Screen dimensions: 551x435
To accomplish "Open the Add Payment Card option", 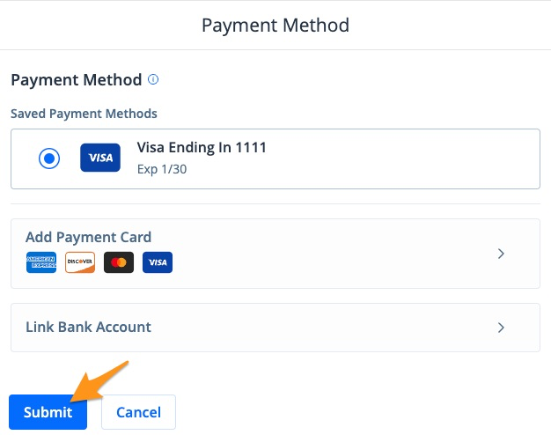I will point(275,254).
